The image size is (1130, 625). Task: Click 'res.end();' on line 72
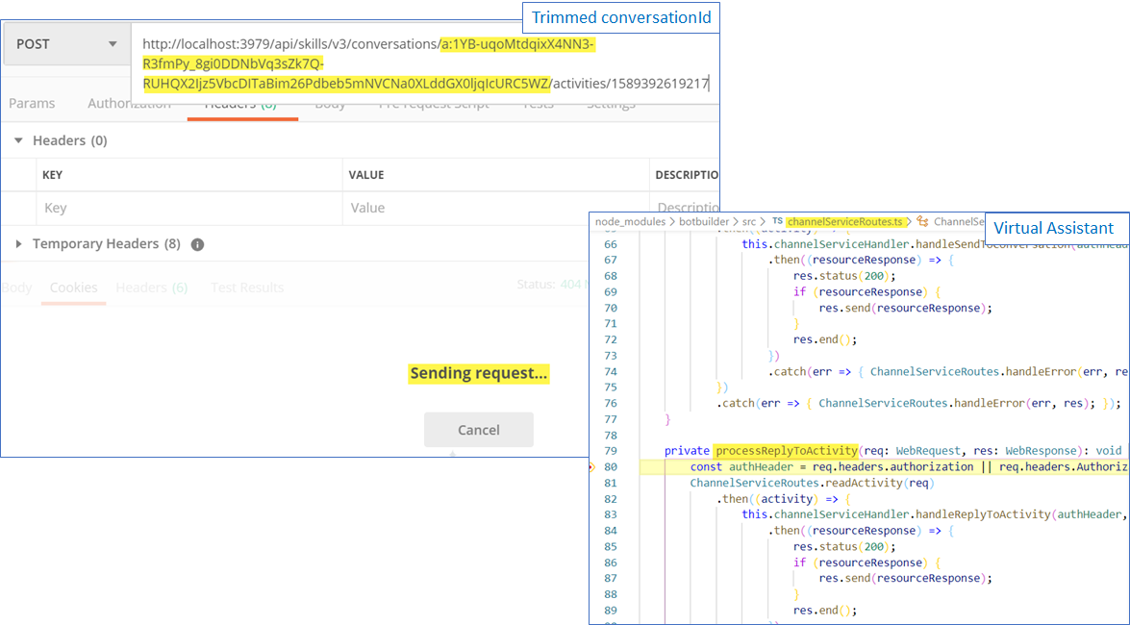(x=825, y=339)
